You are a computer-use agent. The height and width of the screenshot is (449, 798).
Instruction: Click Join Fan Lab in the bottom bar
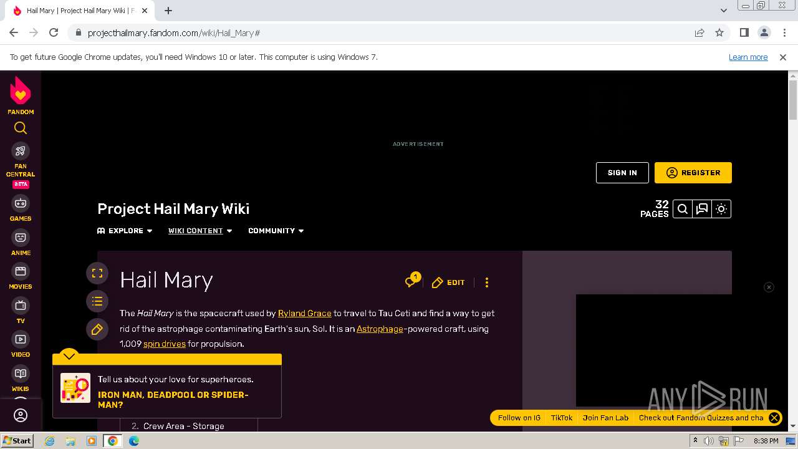coord(605,418)
